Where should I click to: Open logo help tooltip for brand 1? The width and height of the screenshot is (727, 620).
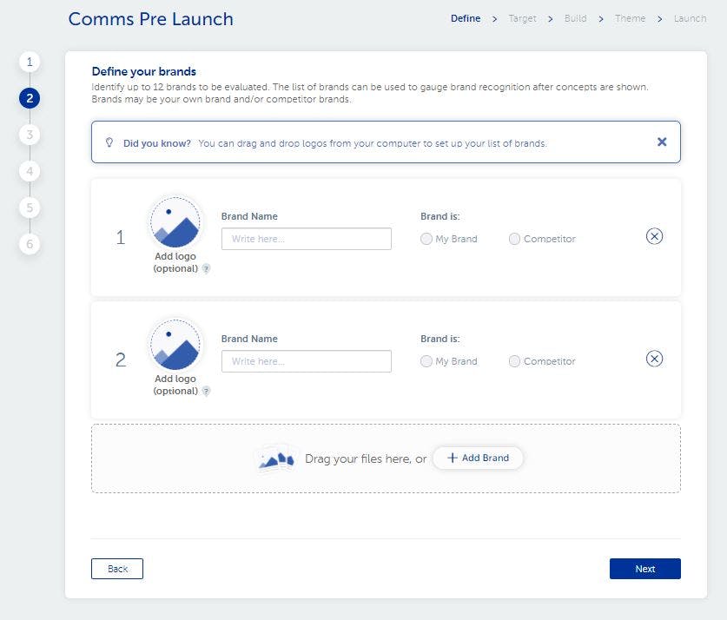(207, 269)
